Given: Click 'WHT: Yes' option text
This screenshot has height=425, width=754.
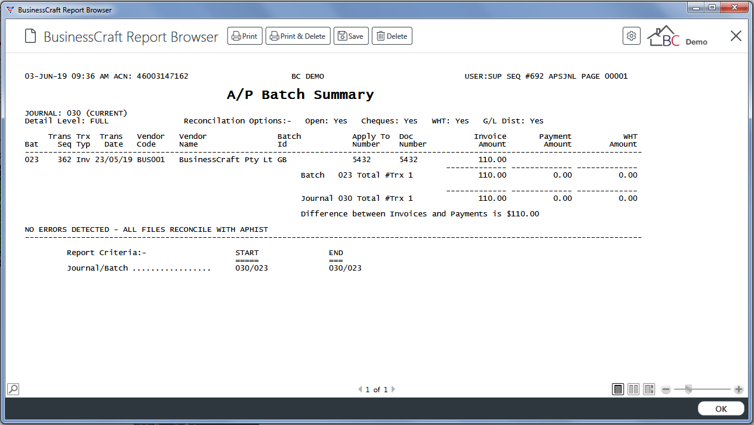Looking at the screenshot, I should point(450,120).
